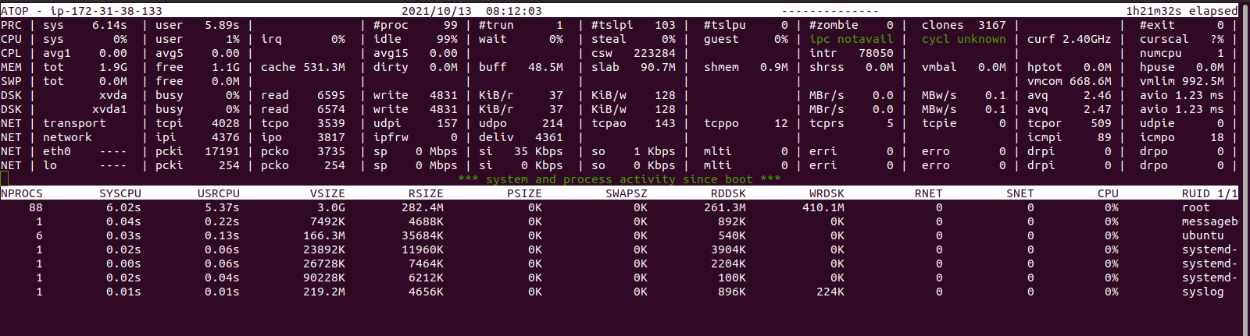Select the ubuntu user row

[620, 235]
